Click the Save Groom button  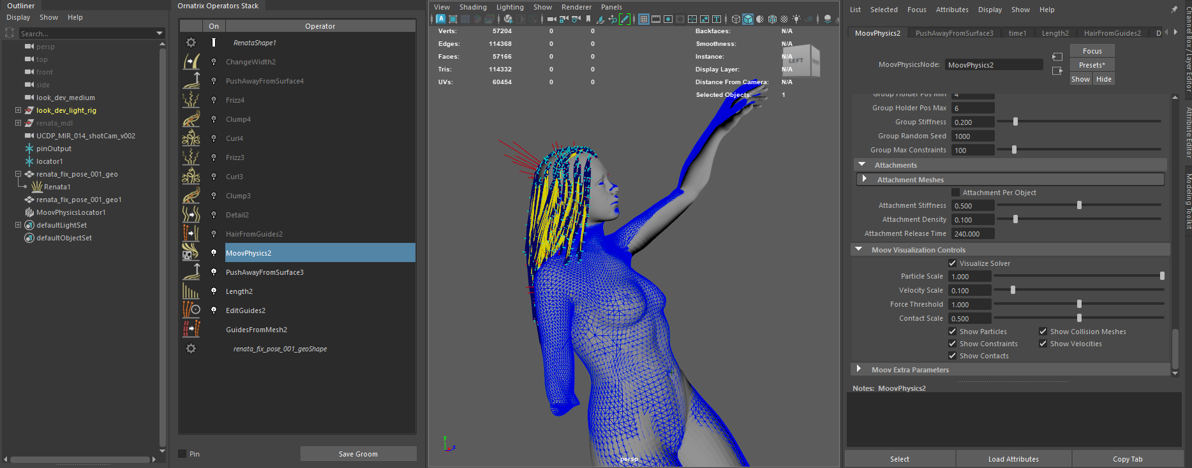tap(358, 454)
